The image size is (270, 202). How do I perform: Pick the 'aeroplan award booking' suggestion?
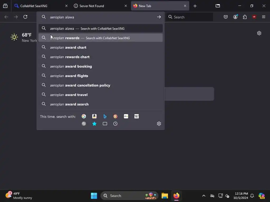pos(100,66)
